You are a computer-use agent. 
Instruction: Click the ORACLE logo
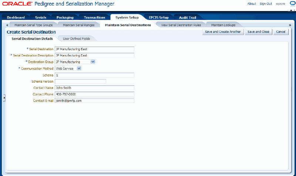point(17,4)
